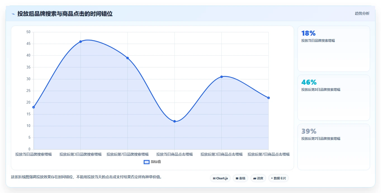Image resolution: width=381 pixels, height=193 pixels.
Task: Click x-axis label 投放后第3日品牌搜索增幅
Action: coord(81,154)
